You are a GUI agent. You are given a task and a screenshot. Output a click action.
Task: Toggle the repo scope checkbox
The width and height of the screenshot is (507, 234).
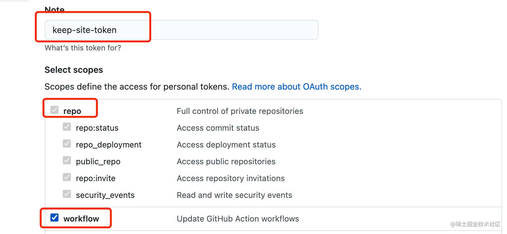(54, 110)
